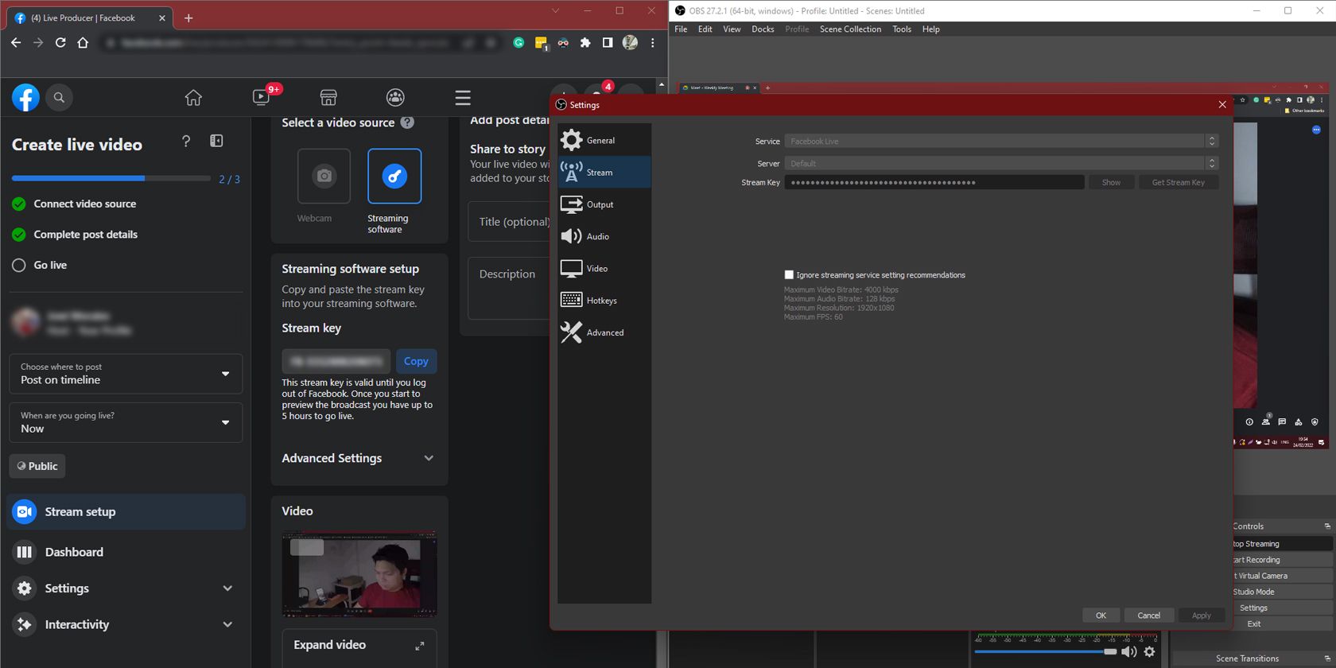The width and height of the screenshot is (1336, 668).
Task: Open OBS Tools menu
Action: (902, 29)
